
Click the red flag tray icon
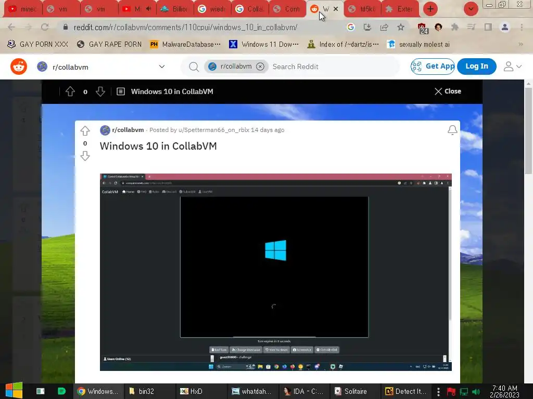click(451, 392)
